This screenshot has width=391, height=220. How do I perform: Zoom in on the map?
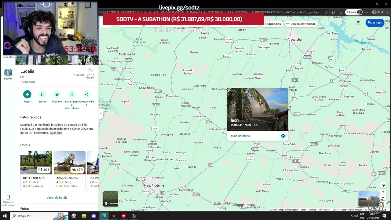click(383, 192)
